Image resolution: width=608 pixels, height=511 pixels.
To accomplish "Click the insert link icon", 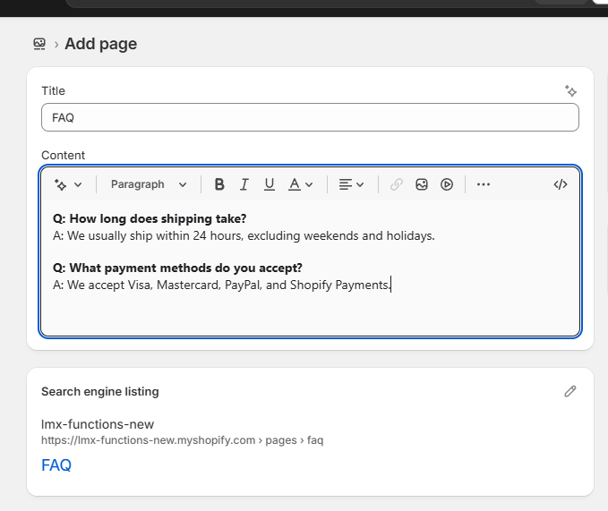I will (397, 184).
